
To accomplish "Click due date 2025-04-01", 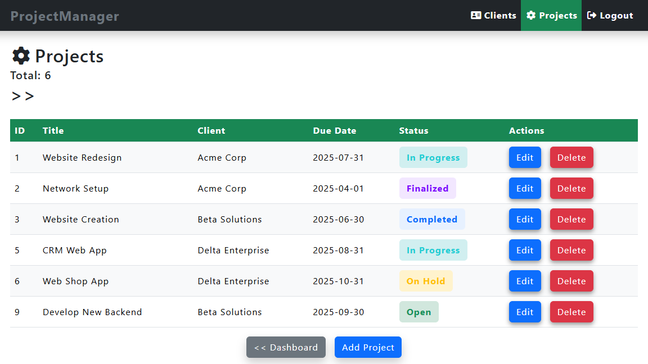I will pyautogui.click(x=339, y=188).
